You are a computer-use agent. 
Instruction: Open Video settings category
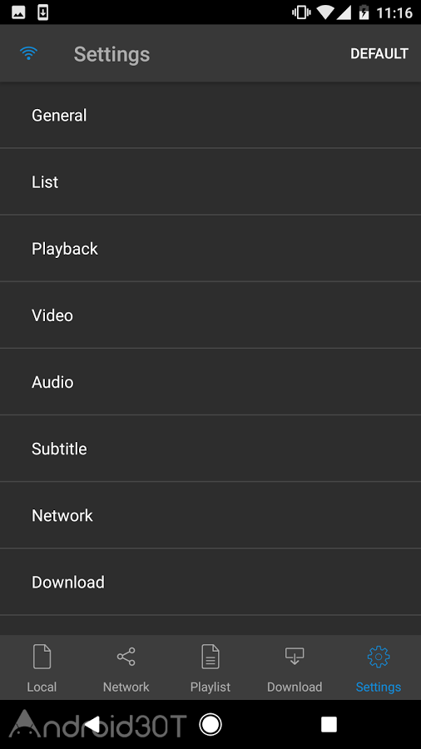pyautogui.click(x=210, y=315)
